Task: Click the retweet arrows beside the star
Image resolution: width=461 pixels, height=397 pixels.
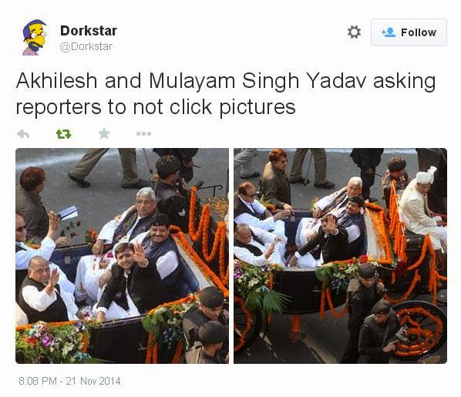Action: click(x=63, y=134)
